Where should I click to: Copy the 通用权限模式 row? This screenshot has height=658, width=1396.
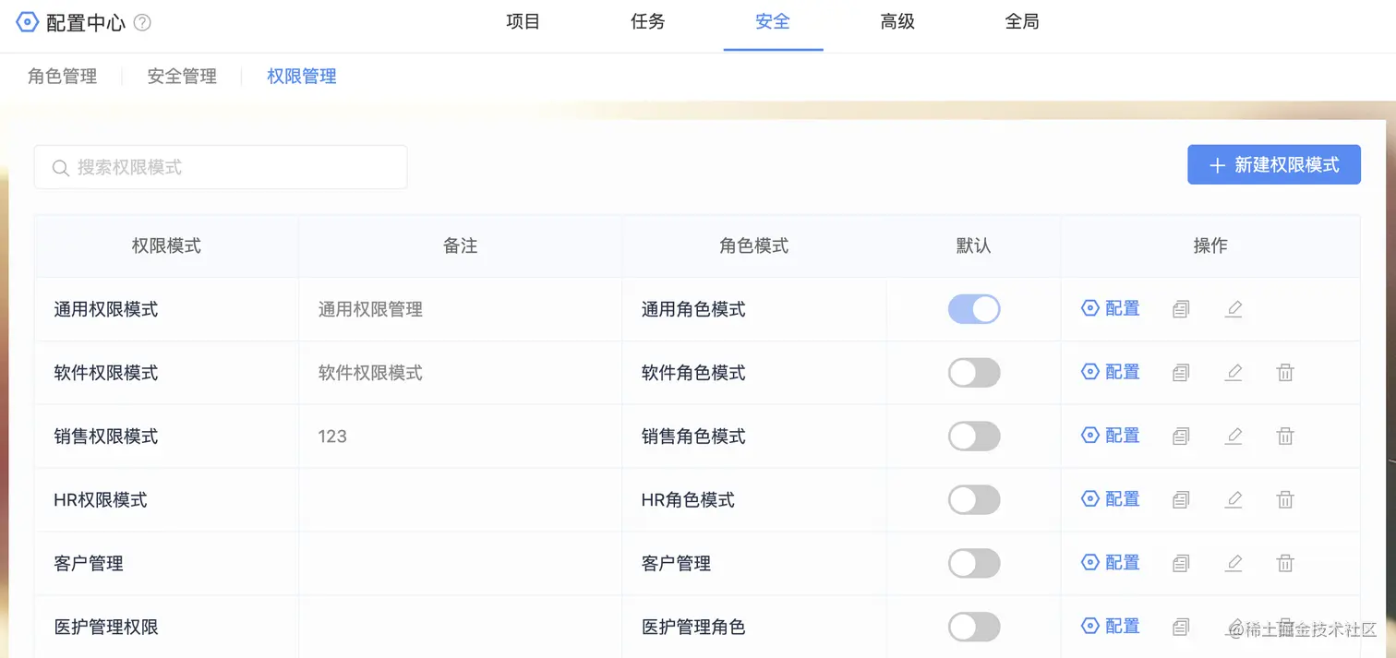(x=1181, y=309)
